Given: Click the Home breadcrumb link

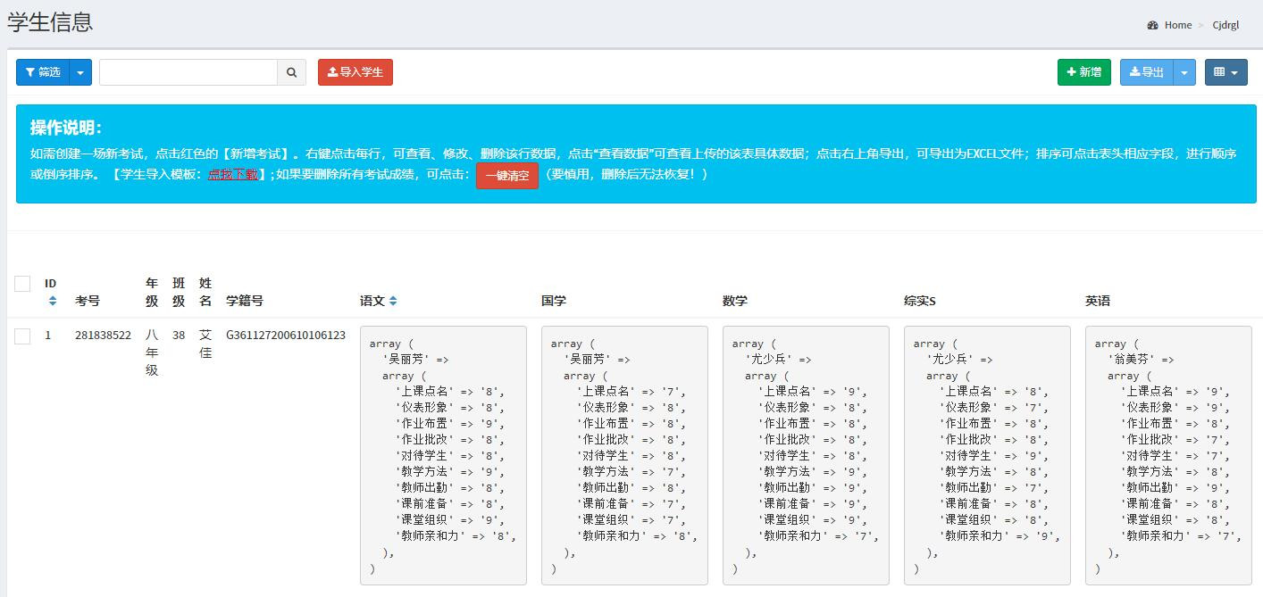Looking at the screenshot, I should [x=1177, y=25].
